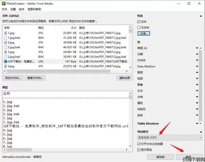The image size is (205, 162).
Task: Click the 7.jpg line in preview
Action: coord(8,143)
